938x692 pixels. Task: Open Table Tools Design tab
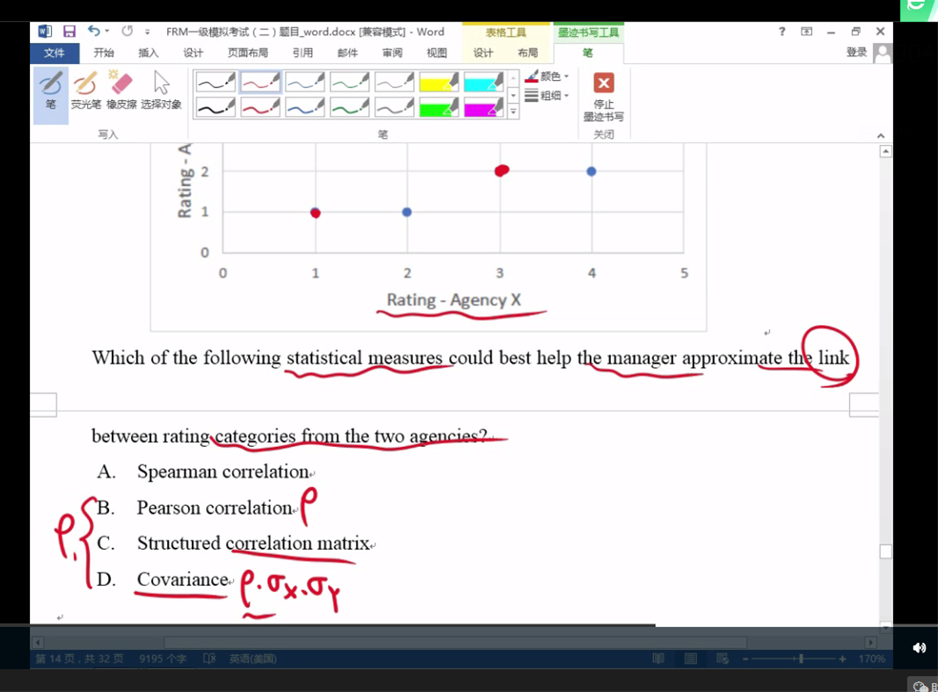click(x=484, y=53)
